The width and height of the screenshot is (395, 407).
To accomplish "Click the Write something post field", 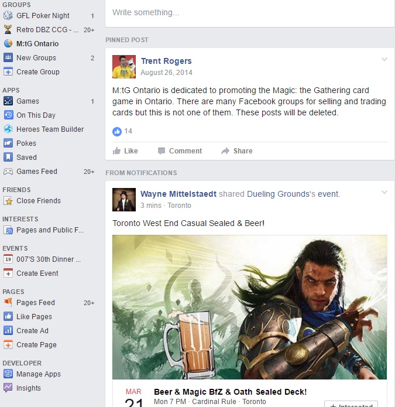I will tap(250, 13).
